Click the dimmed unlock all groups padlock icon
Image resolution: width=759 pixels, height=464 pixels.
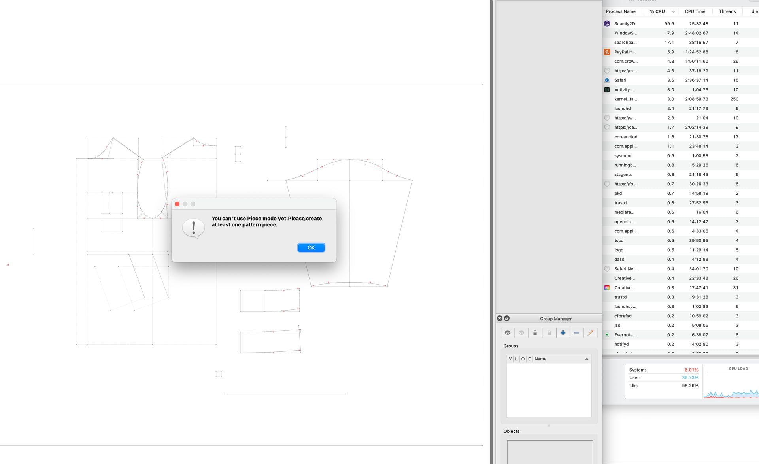[549, 333]
